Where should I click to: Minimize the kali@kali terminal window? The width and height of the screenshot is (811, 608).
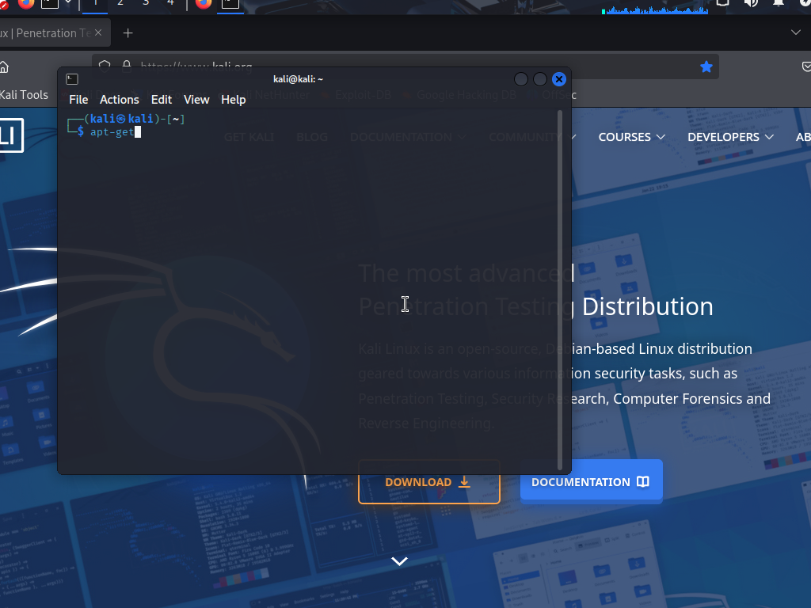click(x=521, y=79)
